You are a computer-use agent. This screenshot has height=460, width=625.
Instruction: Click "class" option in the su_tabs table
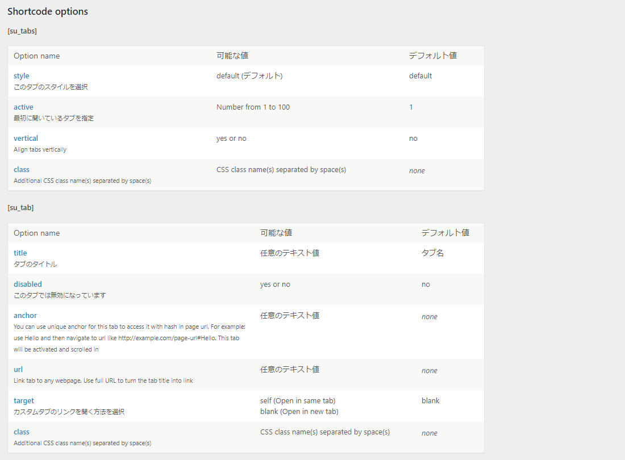coord(21,169)
